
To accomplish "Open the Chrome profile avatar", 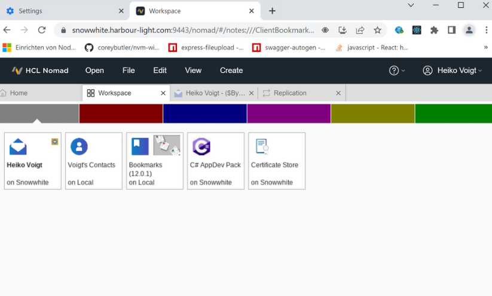I will pyautogui.click(x=469, y=30).
